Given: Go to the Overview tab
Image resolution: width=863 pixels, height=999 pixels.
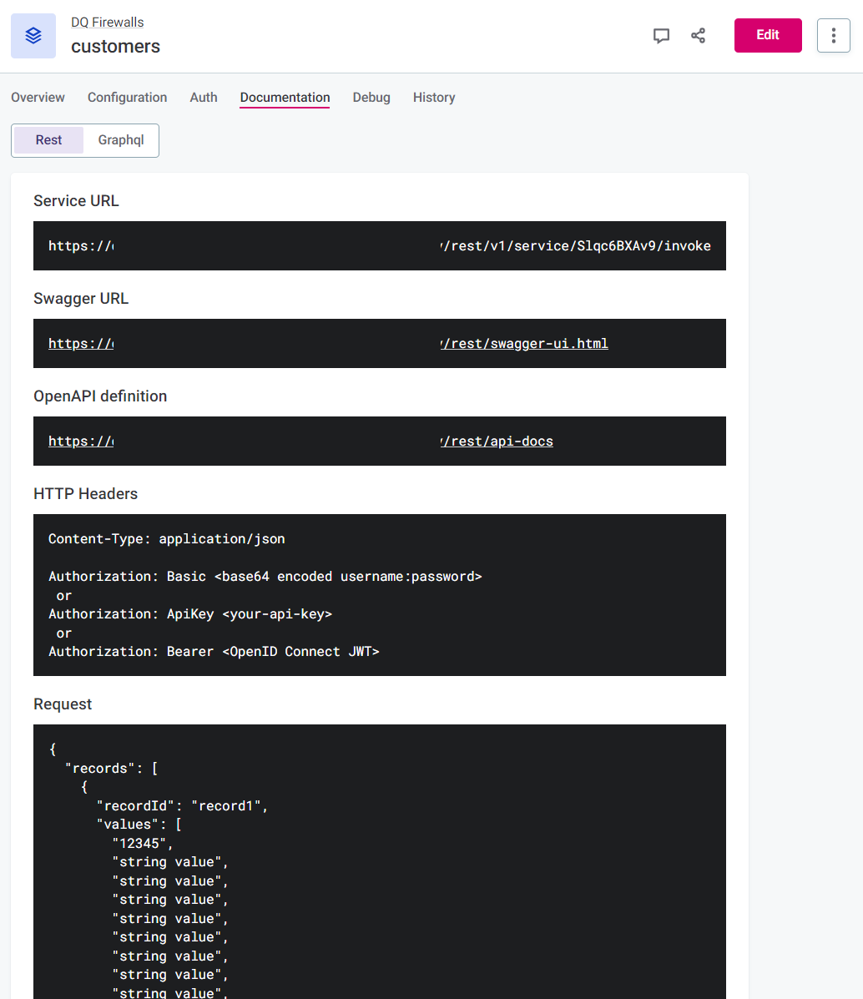Looking at the screenshot, I should click(38, 98).
